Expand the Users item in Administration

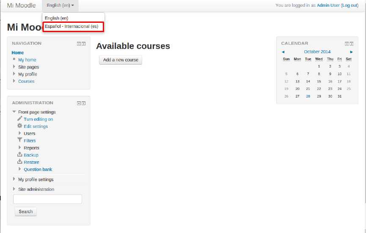19,133
